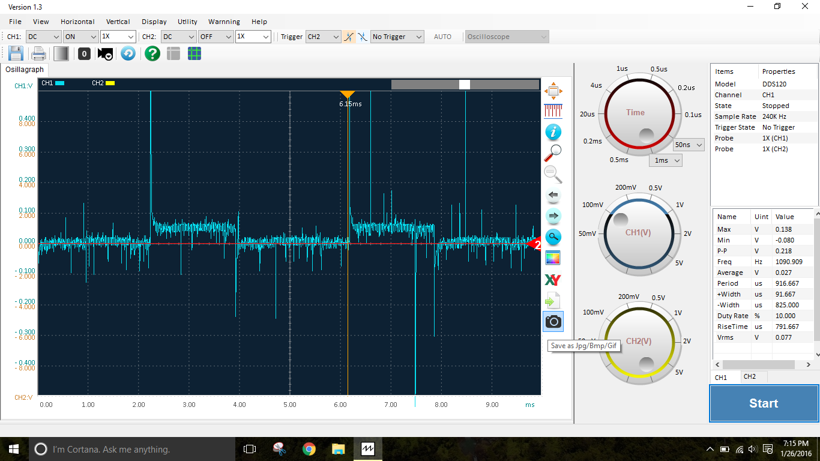Click the green help question mark icon
This screenshot has height=461, width=820.
tap(152, 53)
